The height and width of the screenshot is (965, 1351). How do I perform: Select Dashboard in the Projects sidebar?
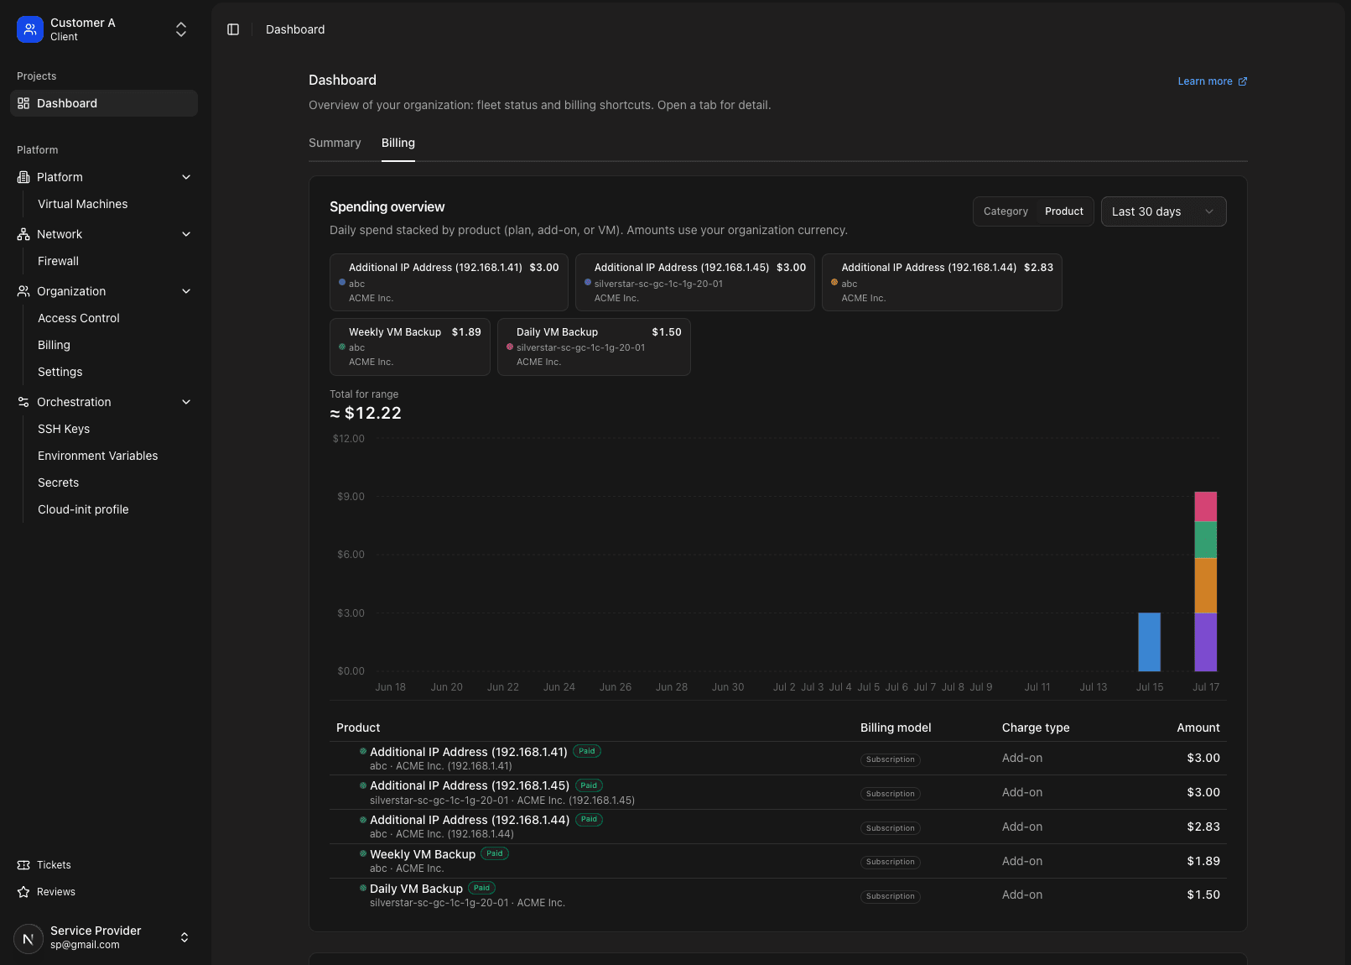click(104, 103)
